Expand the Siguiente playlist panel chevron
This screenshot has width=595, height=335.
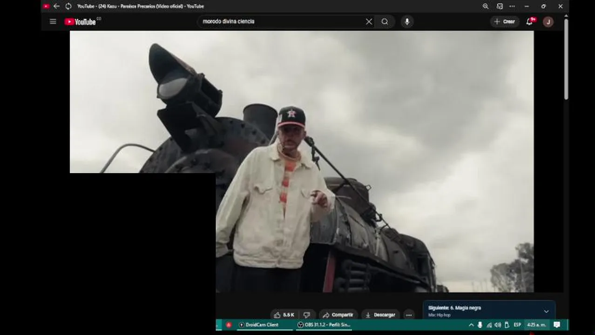click(546, 311)
